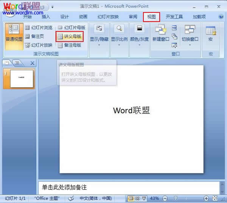Switch to Outline tab in left pane

(17, 63)
